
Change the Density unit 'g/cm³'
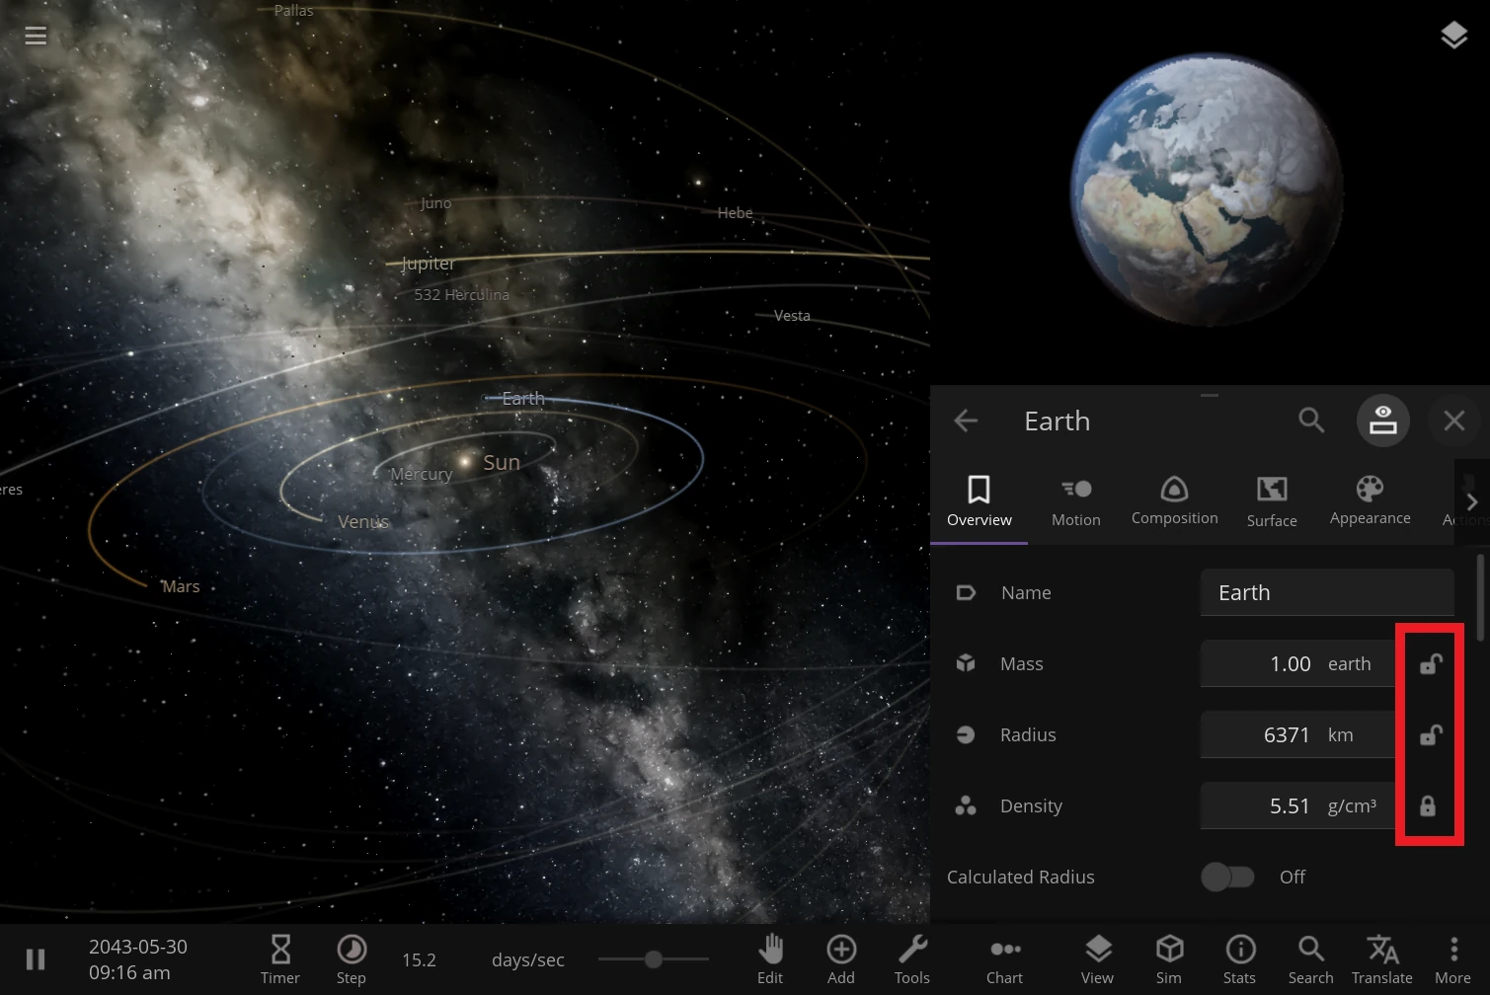pyautogui.click(x=1352, y=806)
